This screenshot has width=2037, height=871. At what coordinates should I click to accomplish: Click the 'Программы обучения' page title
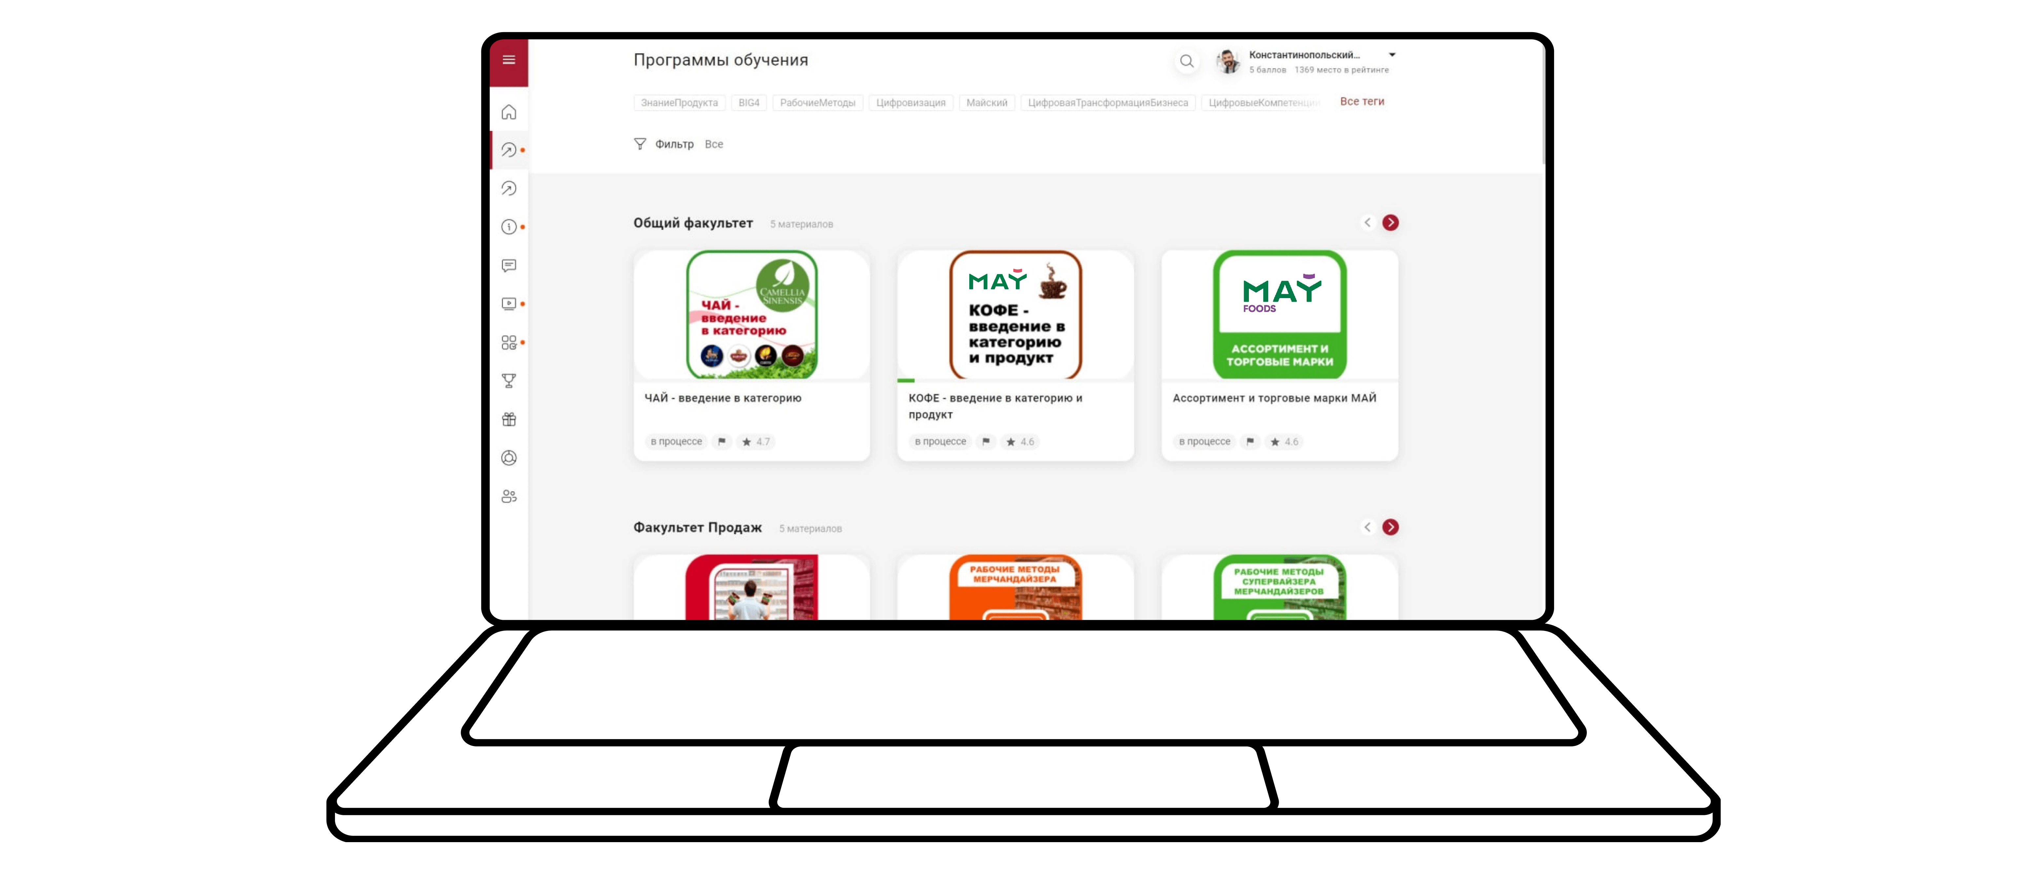[720, 60]
